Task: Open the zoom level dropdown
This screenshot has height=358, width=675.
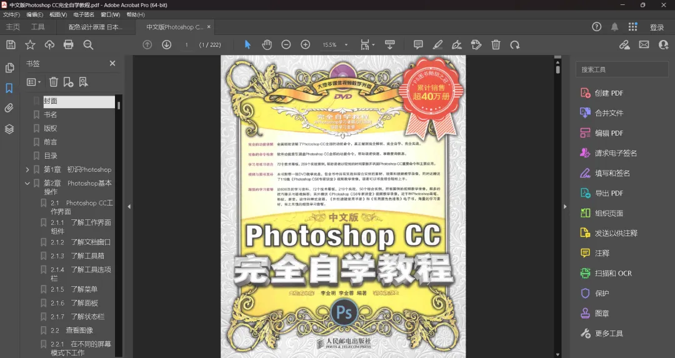Action: [346, 45]
